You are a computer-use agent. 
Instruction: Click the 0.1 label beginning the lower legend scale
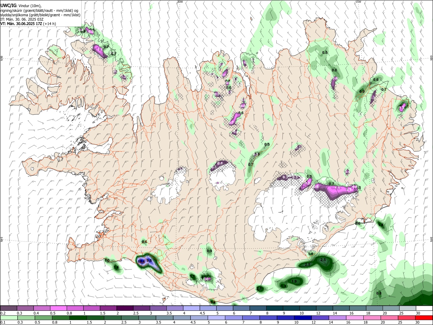(3, 323)
